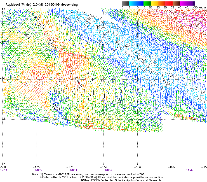
Task: Click the black storm marker symbol on map
Action: (26, 36)
